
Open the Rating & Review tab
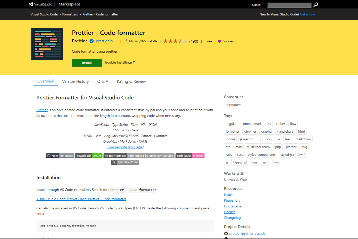tap(131, 81)
